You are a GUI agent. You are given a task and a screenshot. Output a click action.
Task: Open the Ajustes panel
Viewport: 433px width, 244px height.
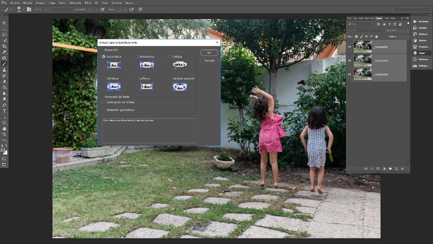click(421, 40)
